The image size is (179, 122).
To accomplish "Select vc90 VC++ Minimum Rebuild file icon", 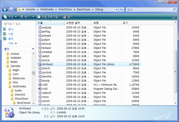I will (x=40, y=85).
